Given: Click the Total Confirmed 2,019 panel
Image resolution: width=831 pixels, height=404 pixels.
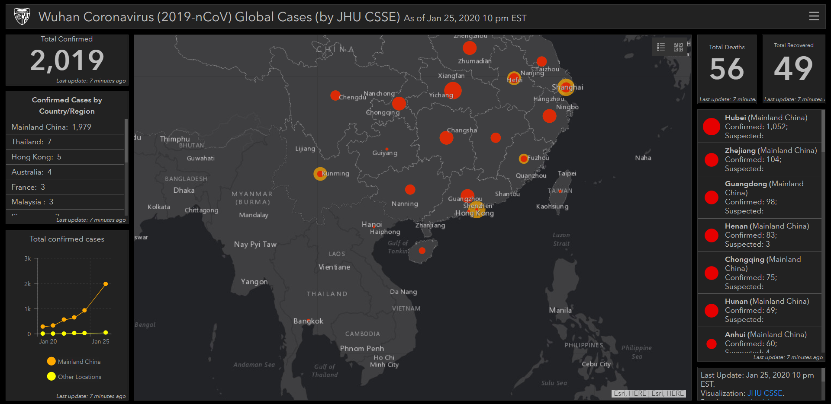Looking at the screenshot, I should 67,60.
